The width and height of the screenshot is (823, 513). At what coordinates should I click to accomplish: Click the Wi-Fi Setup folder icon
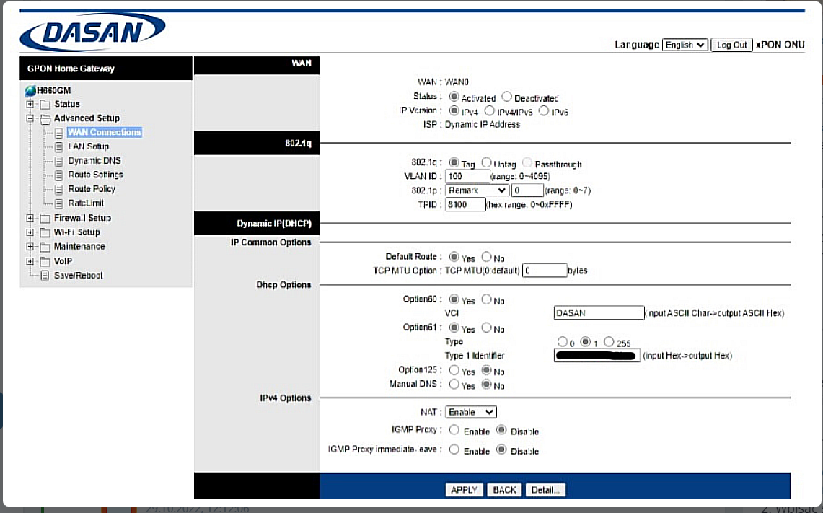tap(45, 232)
